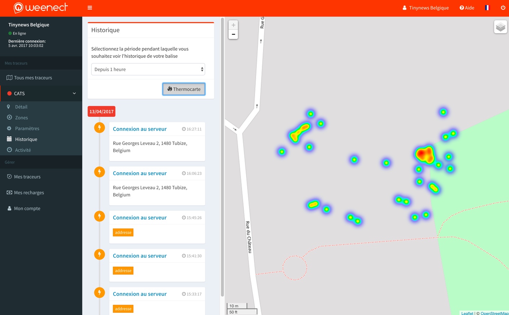Open the Zones menu item

(21, 117)
